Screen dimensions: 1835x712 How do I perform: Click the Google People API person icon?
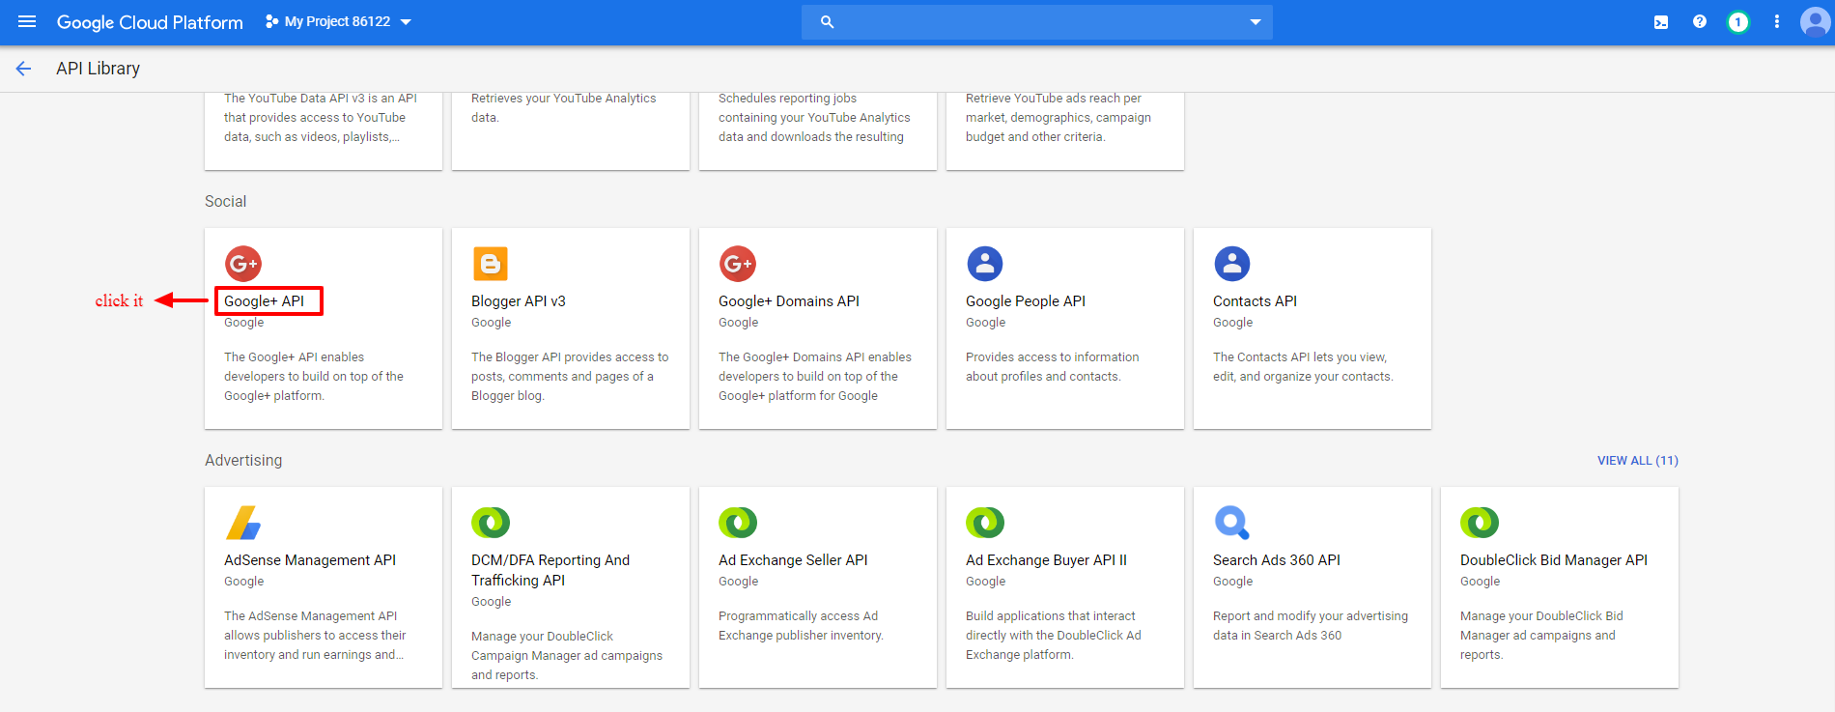pos(985,264)
